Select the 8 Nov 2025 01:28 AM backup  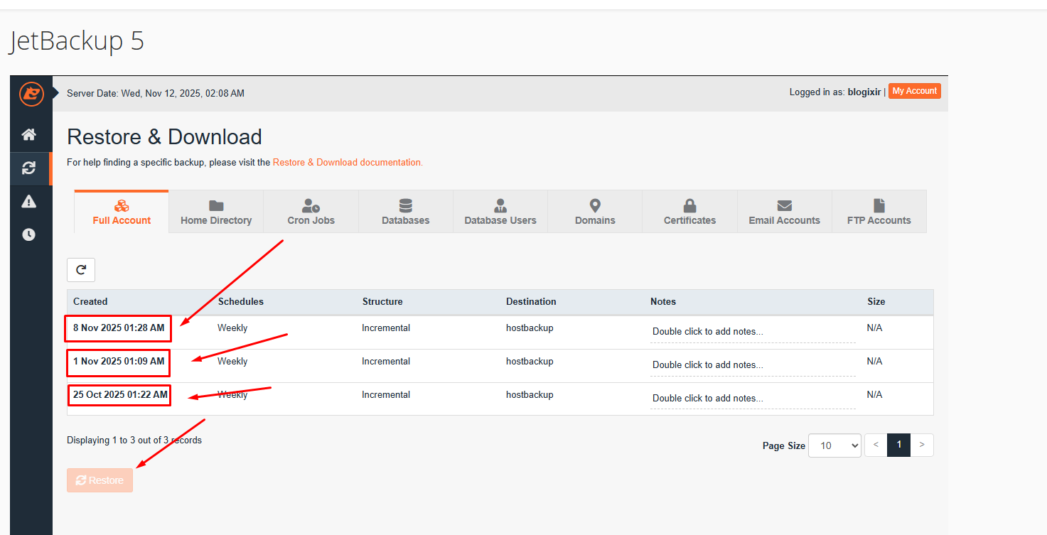[x=119, y=328]
